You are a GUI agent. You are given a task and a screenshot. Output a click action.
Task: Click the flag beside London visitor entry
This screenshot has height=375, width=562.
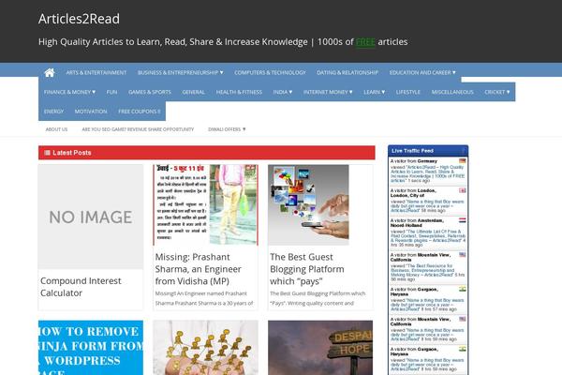click(463, 190)
